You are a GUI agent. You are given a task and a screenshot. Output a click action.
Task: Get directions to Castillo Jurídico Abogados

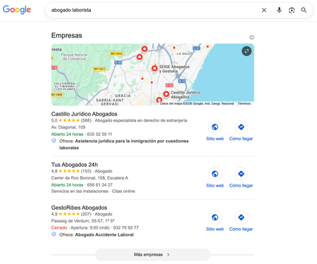pos(241,127)
